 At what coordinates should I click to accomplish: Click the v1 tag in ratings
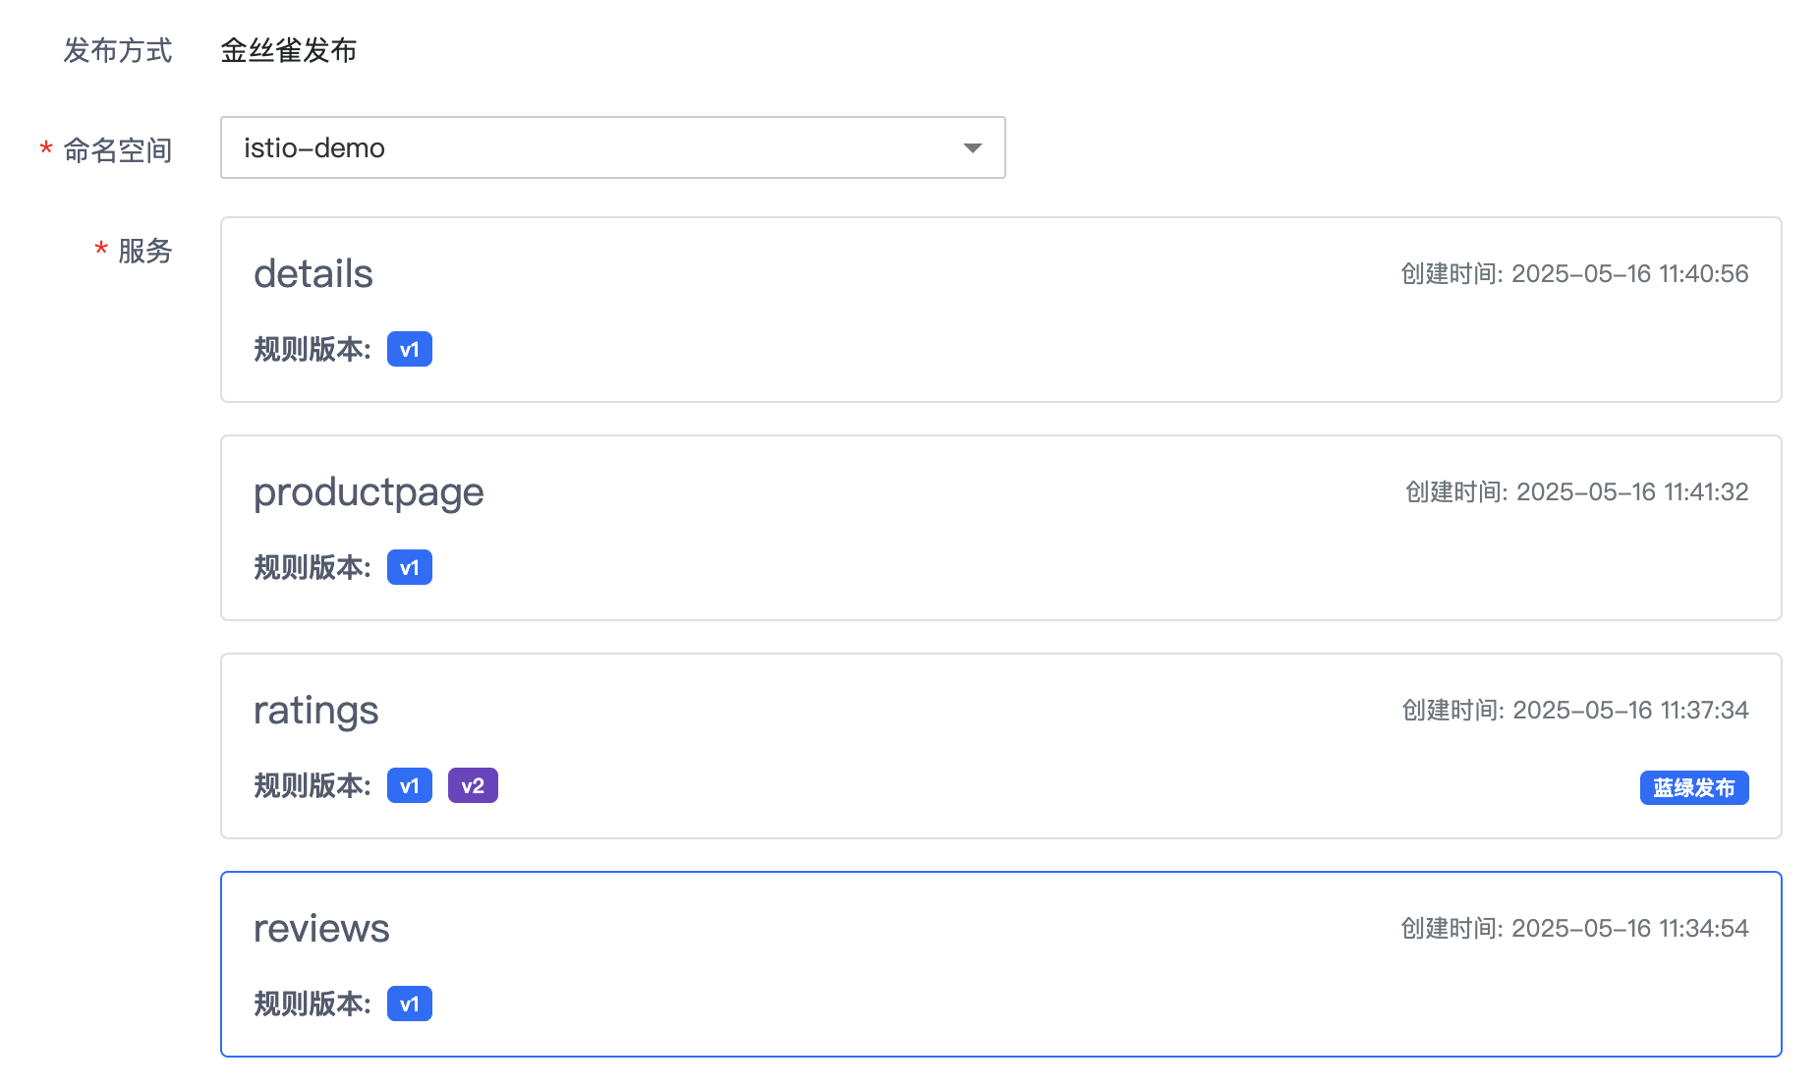point(409,786)
